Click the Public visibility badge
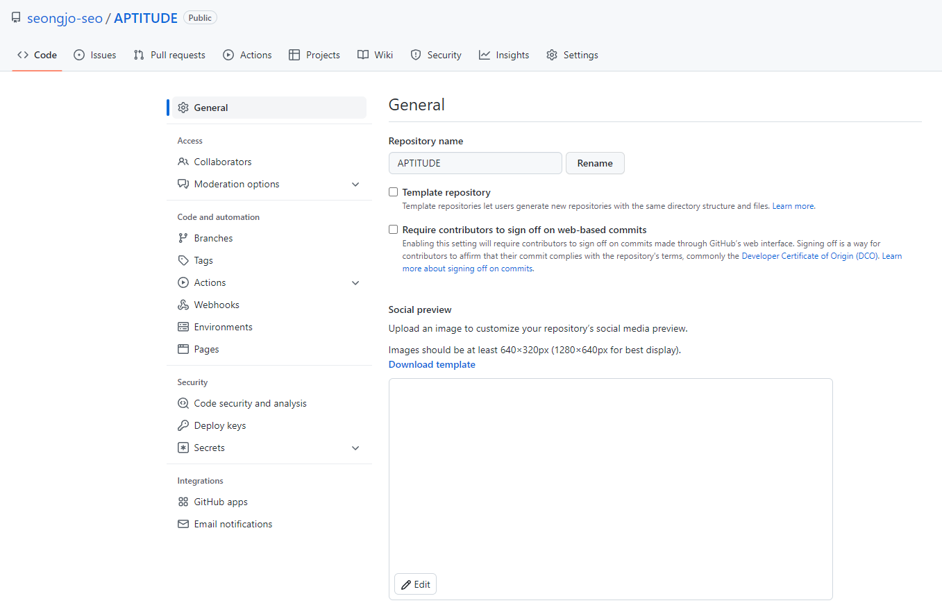Image resolution: width=942 pixels, height=603 pixels. 200,18
